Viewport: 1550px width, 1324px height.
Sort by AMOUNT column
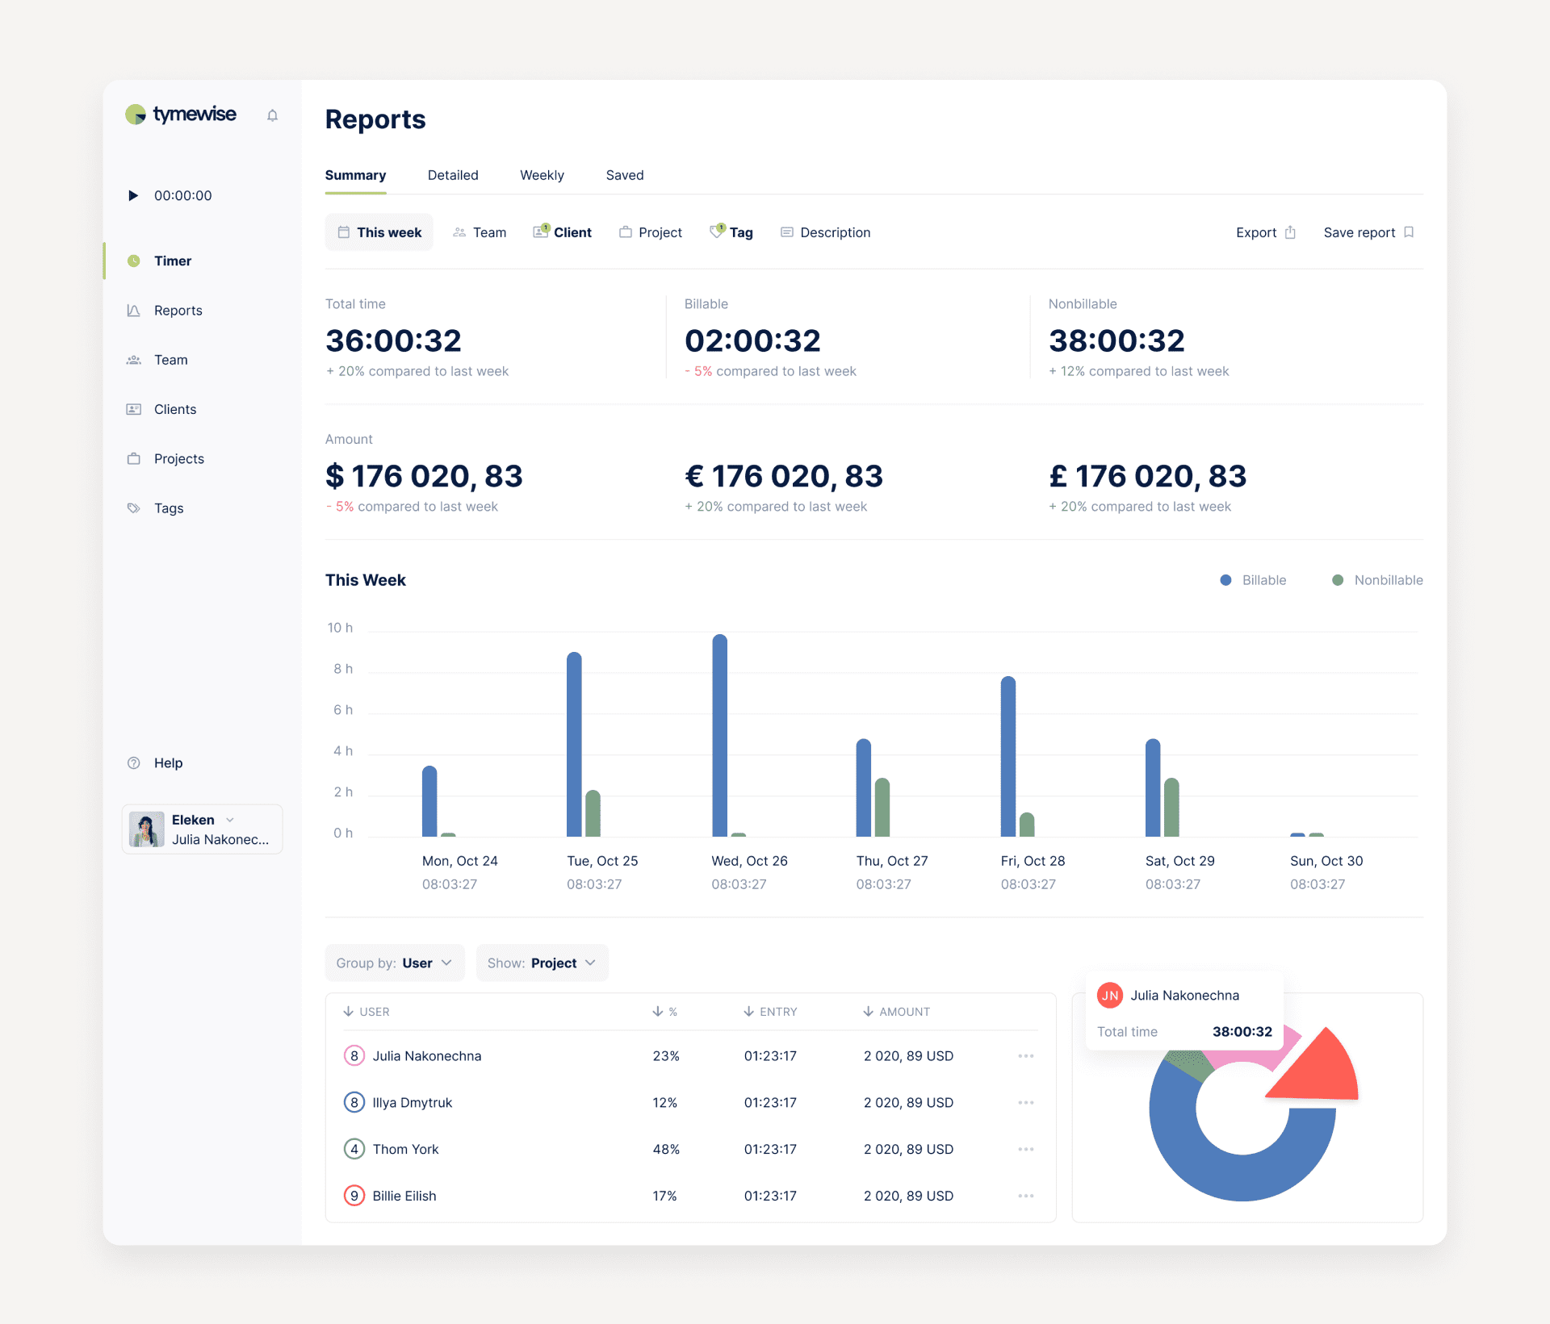click(x=896, y=1012)
